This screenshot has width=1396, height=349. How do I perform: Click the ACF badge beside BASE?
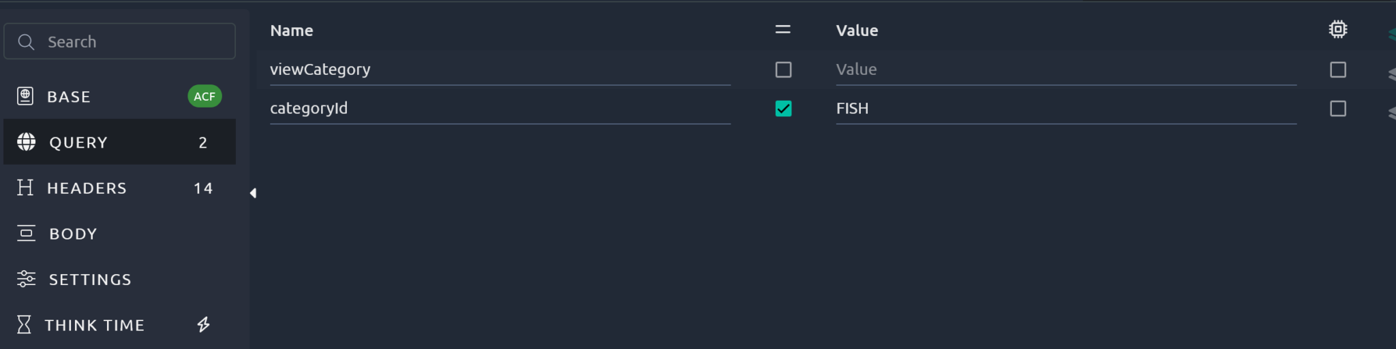tap(204, 97)
